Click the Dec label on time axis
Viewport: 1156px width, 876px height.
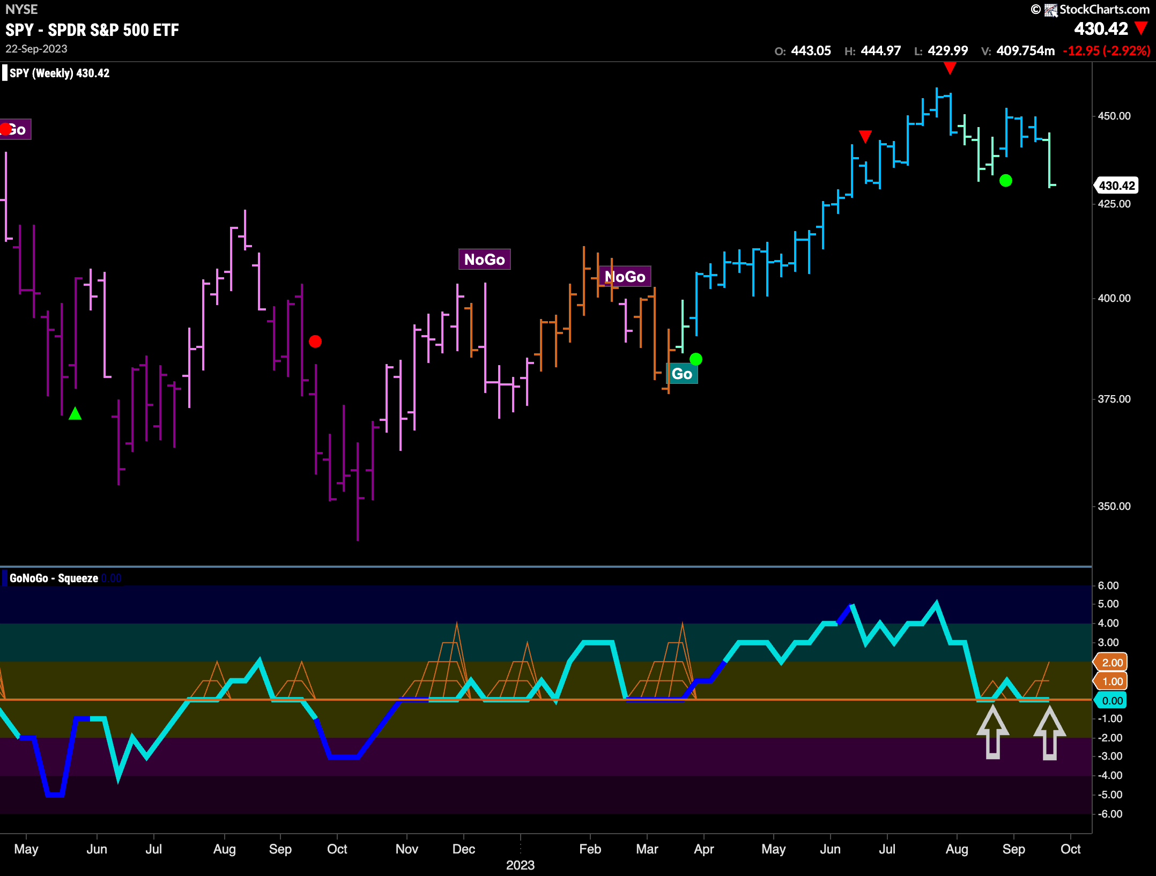(x=464, y=849)
